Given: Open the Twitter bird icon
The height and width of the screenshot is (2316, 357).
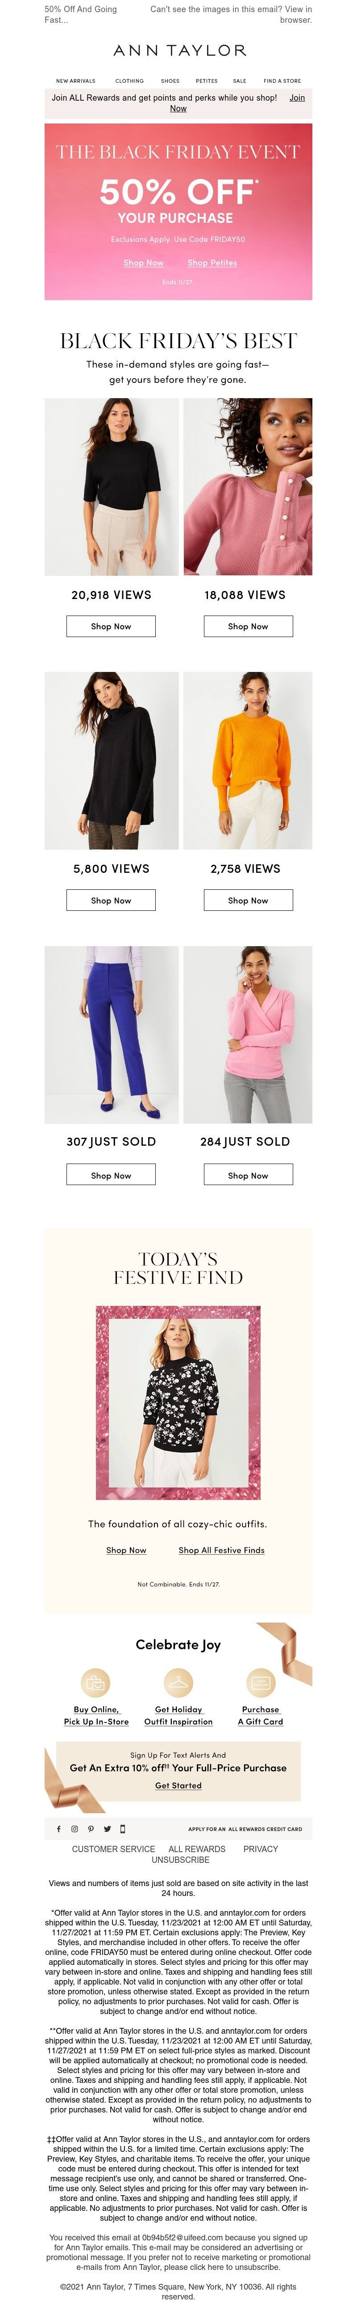Looking at the screenshot, I should point(107,1828).
